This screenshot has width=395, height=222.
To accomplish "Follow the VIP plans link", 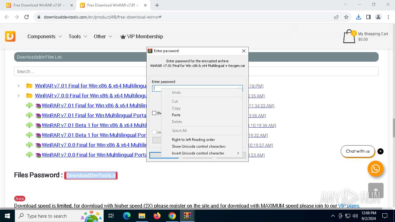I will click(348, 206).
